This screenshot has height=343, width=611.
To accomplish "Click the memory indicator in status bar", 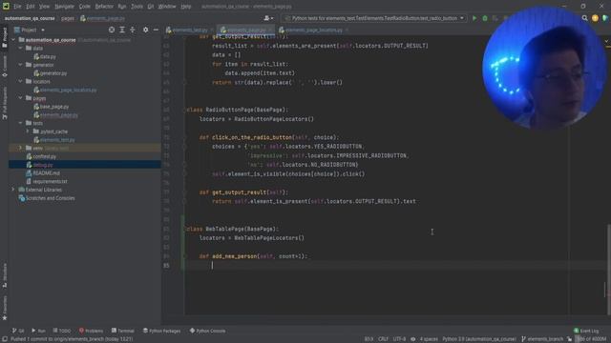I will [592, 339].
